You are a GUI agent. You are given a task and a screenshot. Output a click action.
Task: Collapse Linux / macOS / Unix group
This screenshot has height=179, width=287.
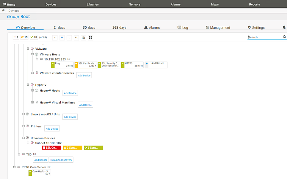point(23,114)
